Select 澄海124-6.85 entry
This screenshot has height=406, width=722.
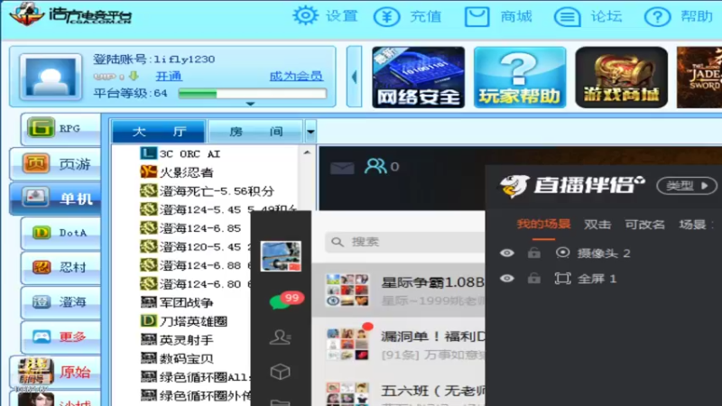[200, 228]
